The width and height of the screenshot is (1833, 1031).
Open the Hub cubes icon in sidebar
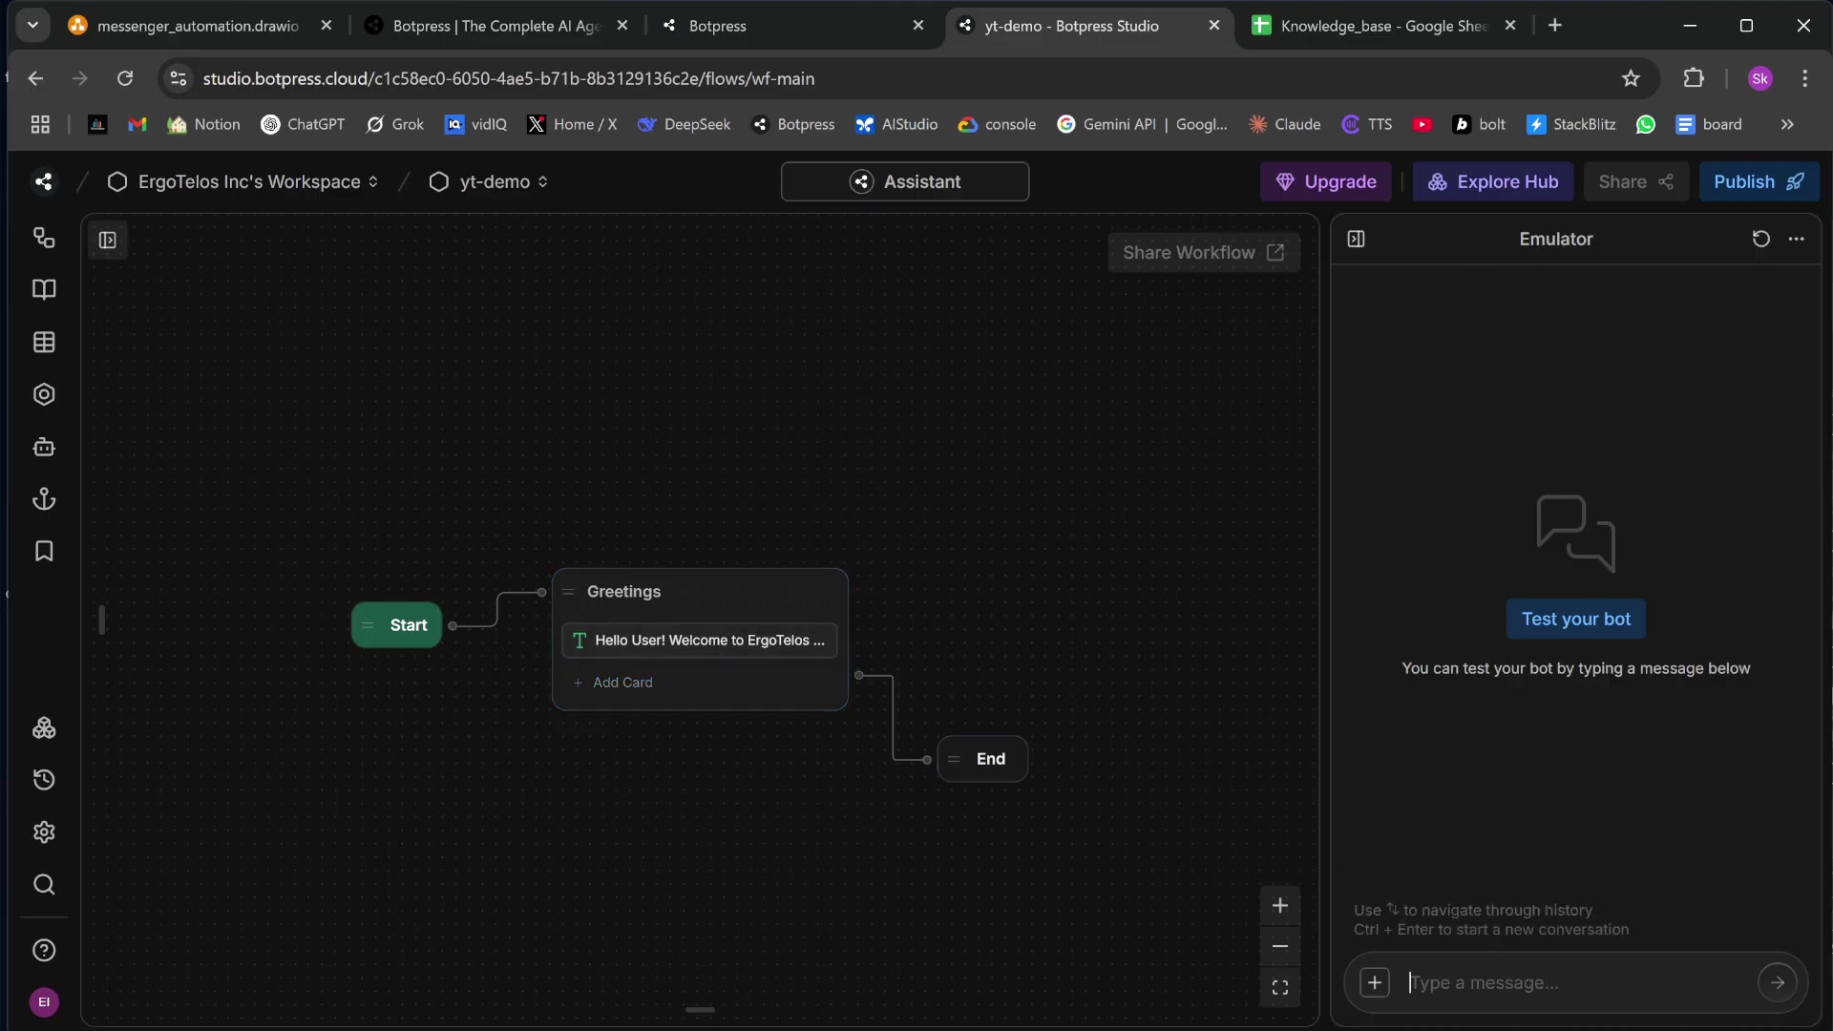(44, 728)
